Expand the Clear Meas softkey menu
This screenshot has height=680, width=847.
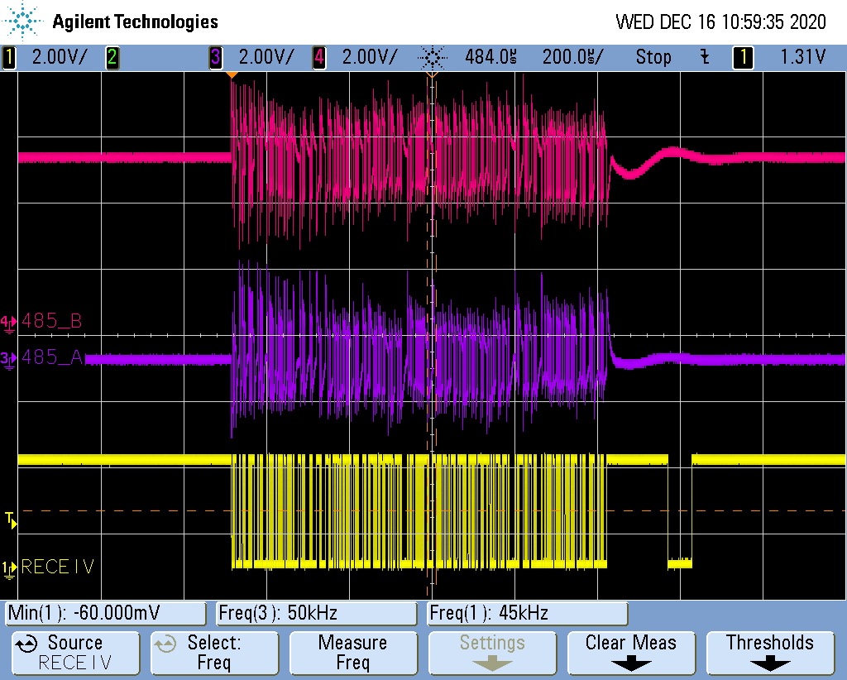[631, 653]
